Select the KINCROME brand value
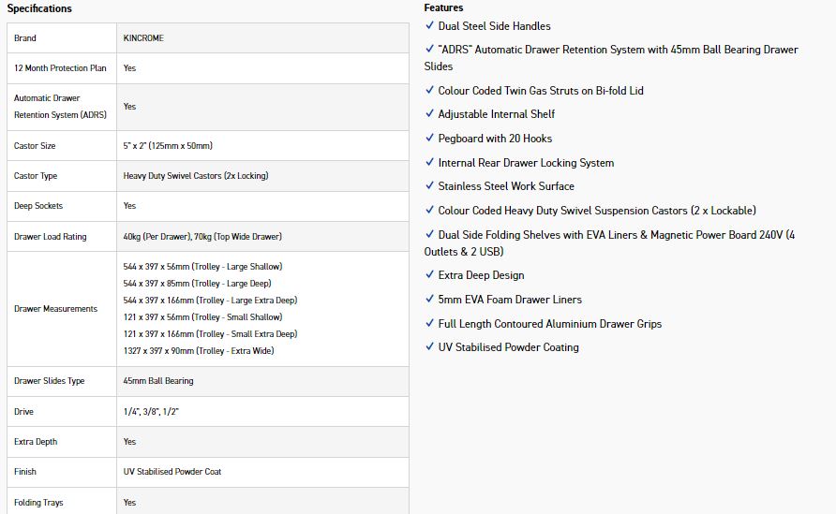Viewport: 836px width, 514px height. pos(143,38)
